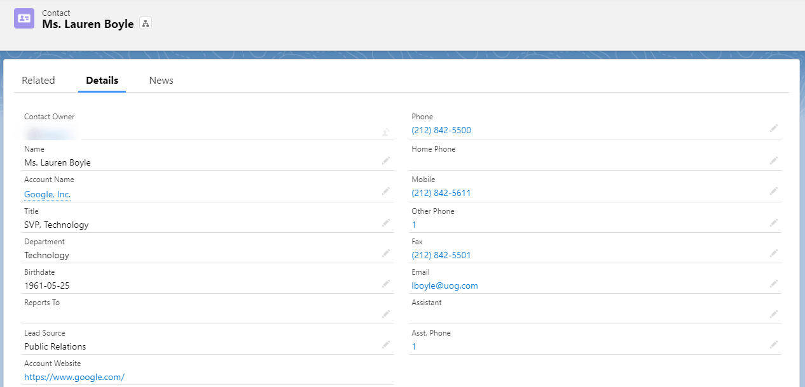Visit the https://www.google.com/ website link
The width and height of the screenshot is (805, 387).
click(x=74, y=377)
